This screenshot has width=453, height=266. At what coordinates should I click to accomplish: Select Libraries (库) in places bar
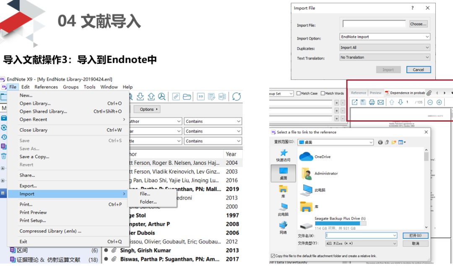click(283, 192)
